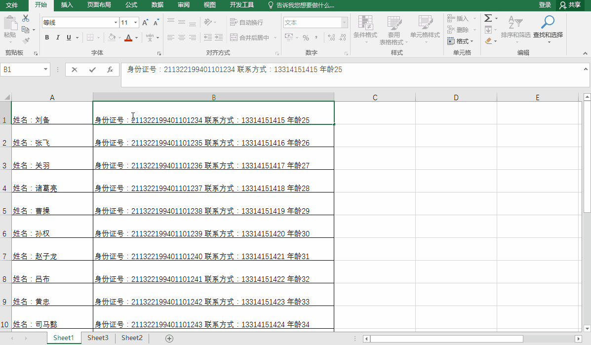Viewport: 591px width, 345px height.
Task: Open the font size dropdown showing 11
Action: pyautogui.click(x=135, y=23)
